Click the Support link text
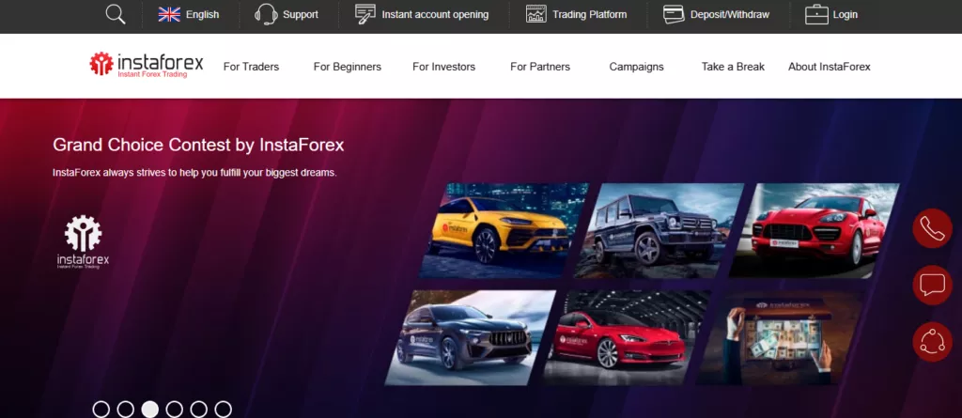This screenshot has height=418, width=962. [x=301, y=15]
